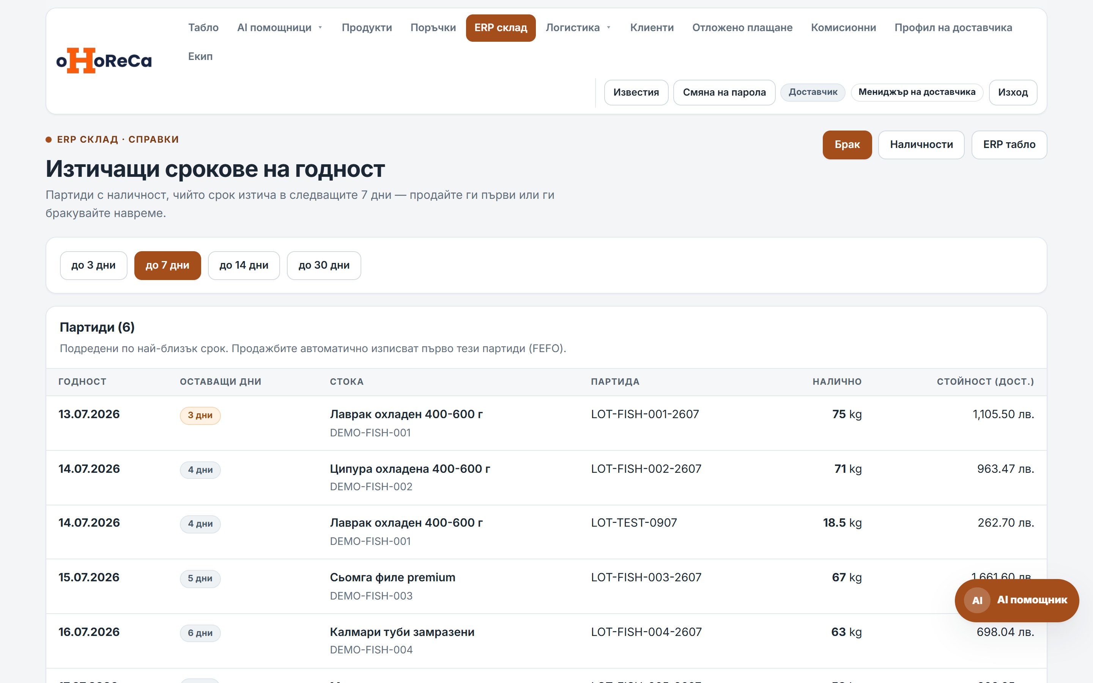Select the ERP склад nav item
The width and height of the screenshot is (1093, 683).
pyautogui.click(x=501, y=28)
